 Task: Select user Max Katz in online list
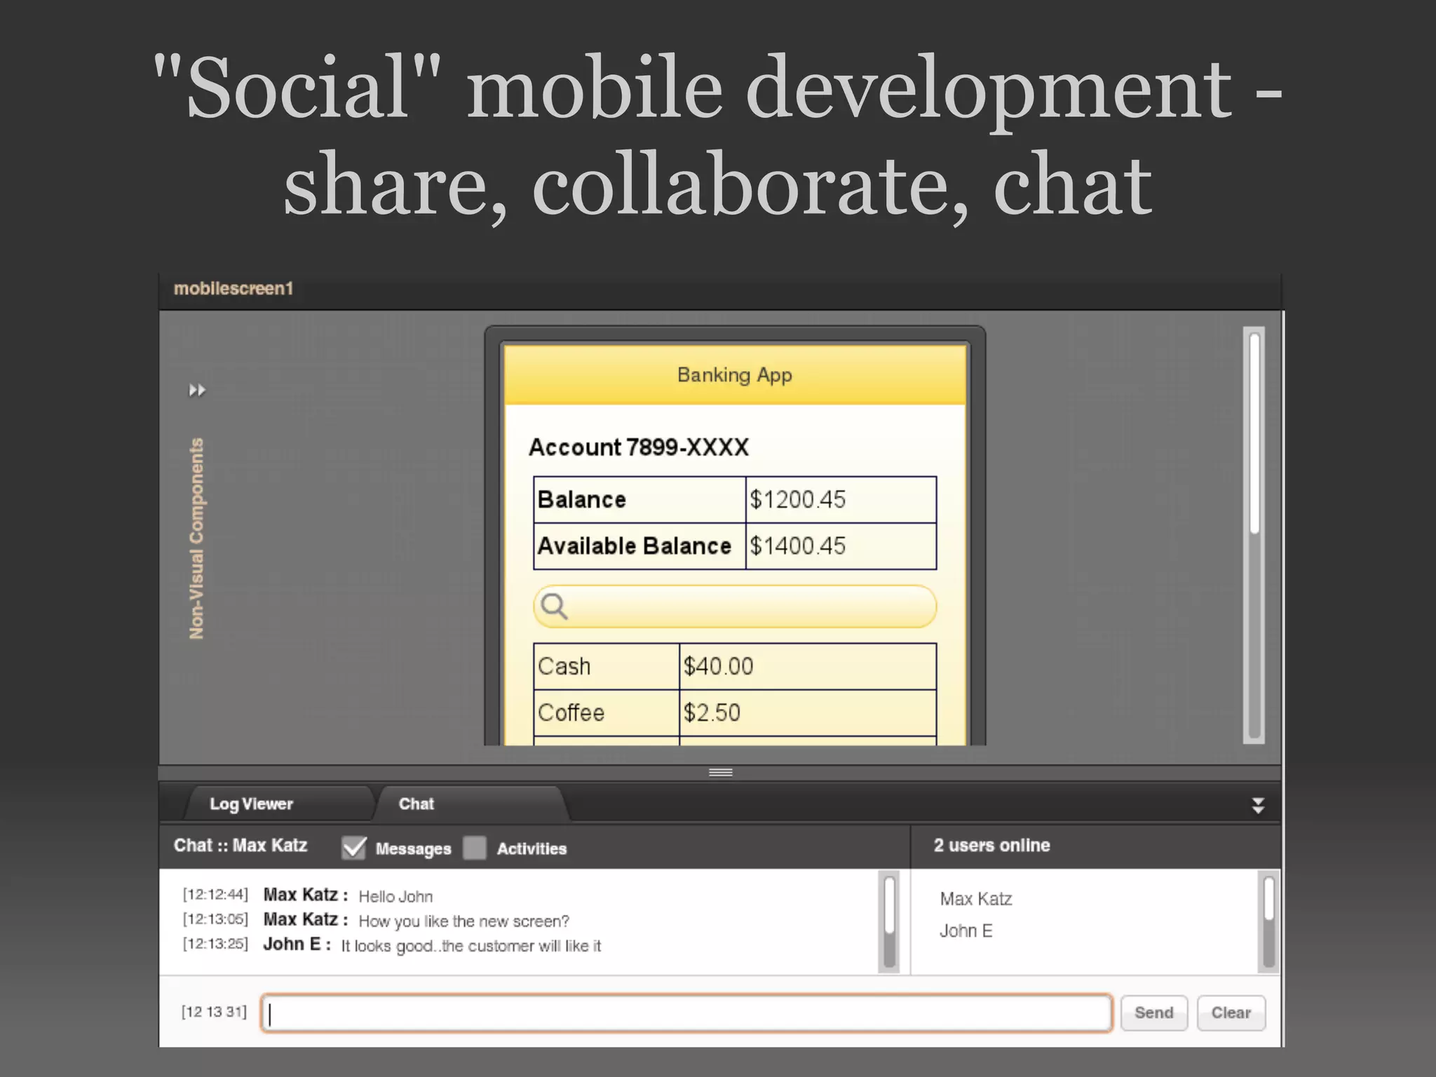pyautogui.click(x=976, y=899)
